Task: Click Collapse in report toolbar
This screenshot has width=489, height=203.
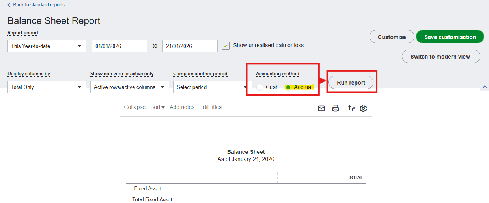Action: [134, 107]
